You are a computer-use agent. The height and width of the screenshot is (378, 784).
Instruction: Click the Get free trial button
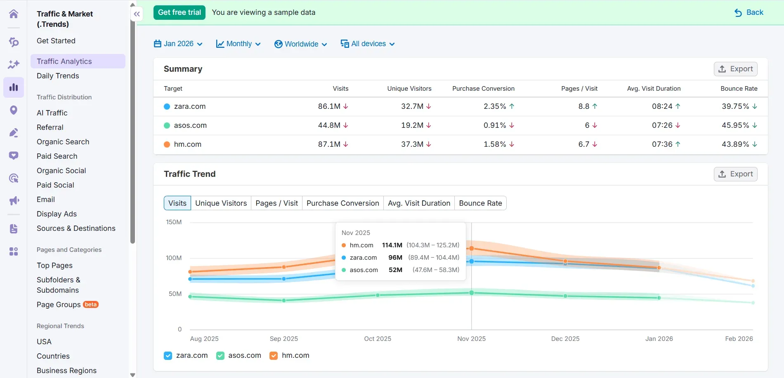(x=179, y=12)
